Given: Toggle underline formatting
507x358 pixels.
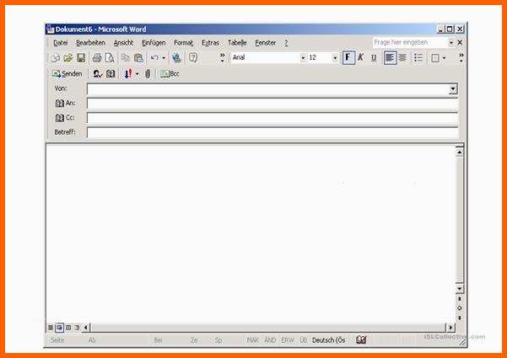Looking at the screenshot, I should [373, 58].
